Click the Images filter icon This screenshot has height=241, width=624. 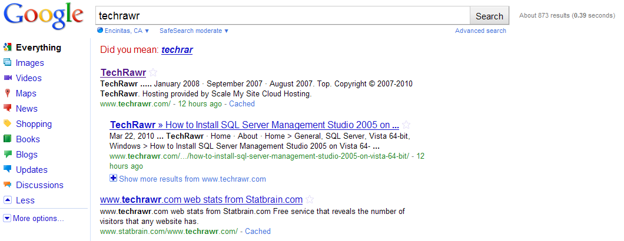point(7,62)
